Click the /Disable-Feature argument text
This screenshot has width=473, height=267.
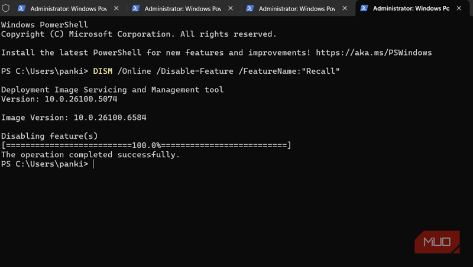[x=195, y=71]
